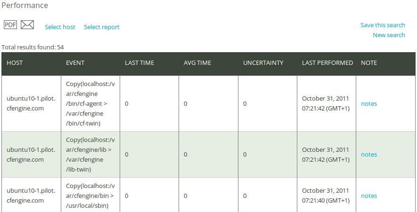Select host cell in the cf-agent row

pos(31,103)
